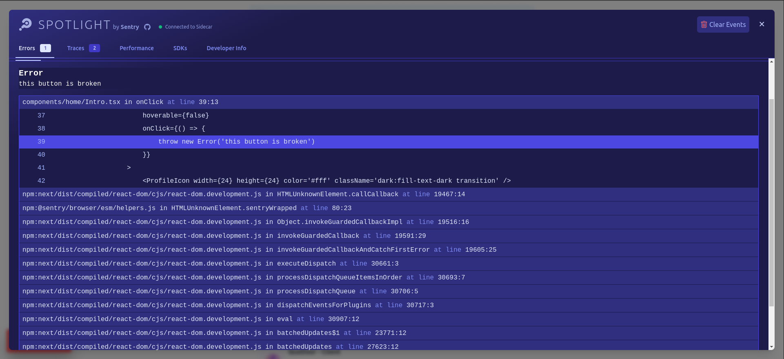Image resolution: width=784 pixels, height=359 pixels.
Task: Click code line 41 angle bracket
Action: tap(389, 168)
